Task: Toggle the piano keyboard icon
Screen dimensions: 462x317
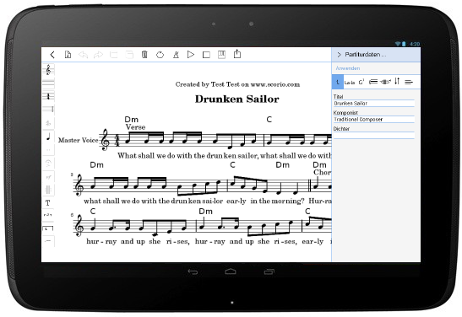Action: point(221,55)
